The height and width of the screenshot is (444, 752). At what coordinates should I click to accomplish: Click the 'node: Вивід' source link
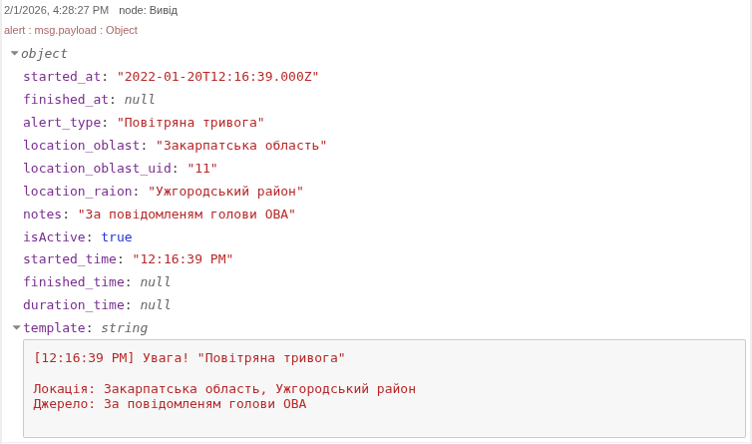pyautogui.click(x=148, y=10)
